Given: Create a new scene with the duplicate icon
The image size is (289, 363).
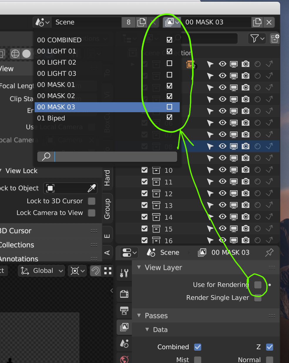Looking at the screenshot, I should point(142,22).
